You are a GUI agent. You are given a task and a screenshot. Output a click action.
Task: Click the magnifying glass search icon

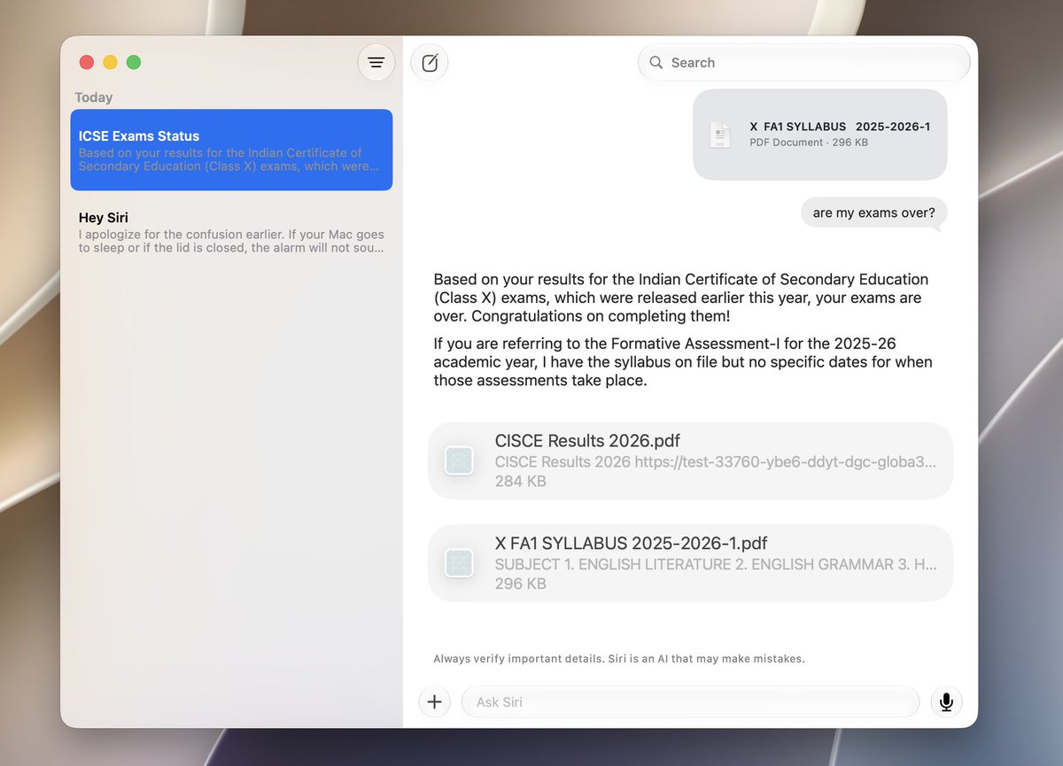(656, 63)
